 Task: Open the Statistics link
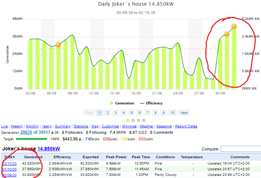tap(81, 126)
